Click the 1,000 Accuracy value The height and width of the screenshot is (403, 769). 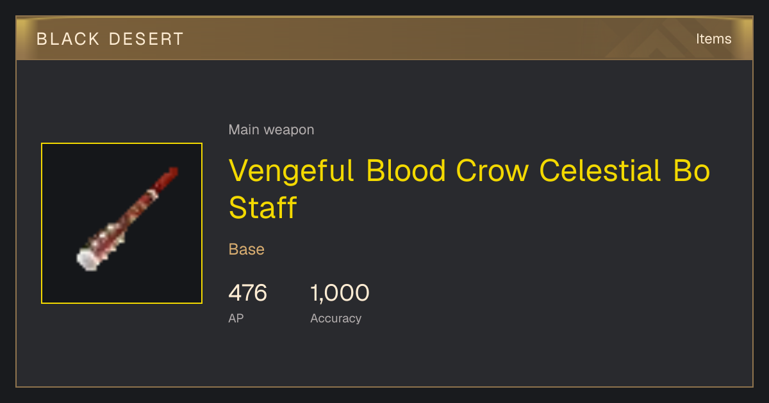coord(340,293)
